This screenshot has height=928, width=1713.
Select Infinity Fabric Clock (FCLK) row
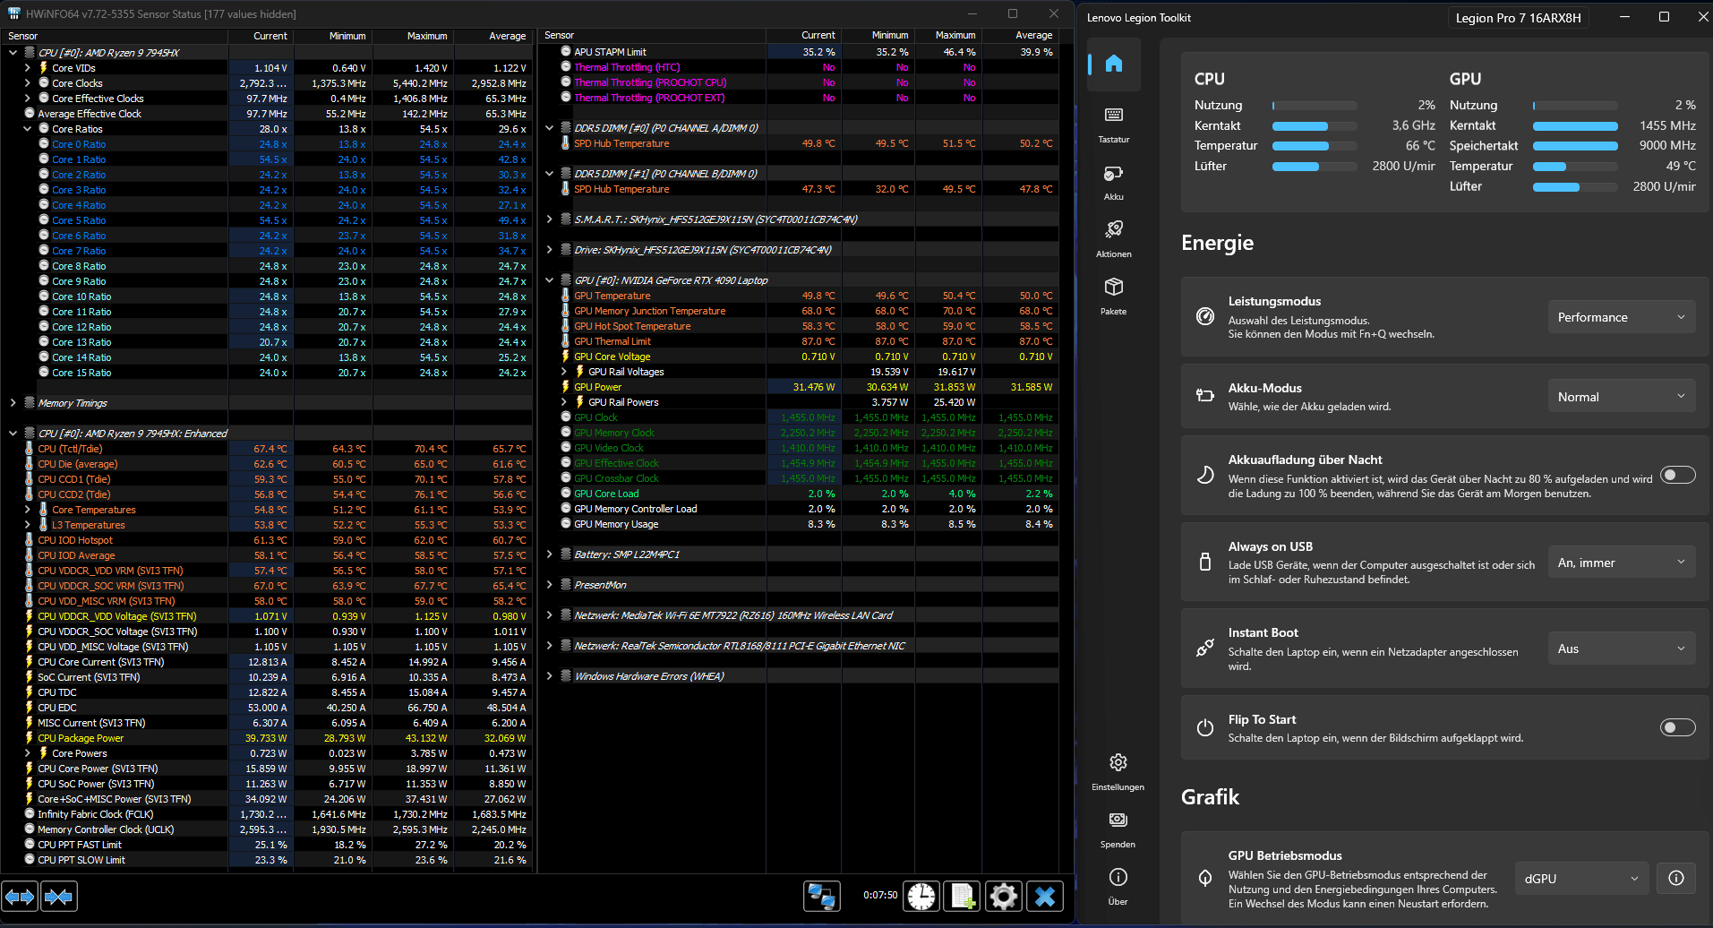[x=267, y=814]
